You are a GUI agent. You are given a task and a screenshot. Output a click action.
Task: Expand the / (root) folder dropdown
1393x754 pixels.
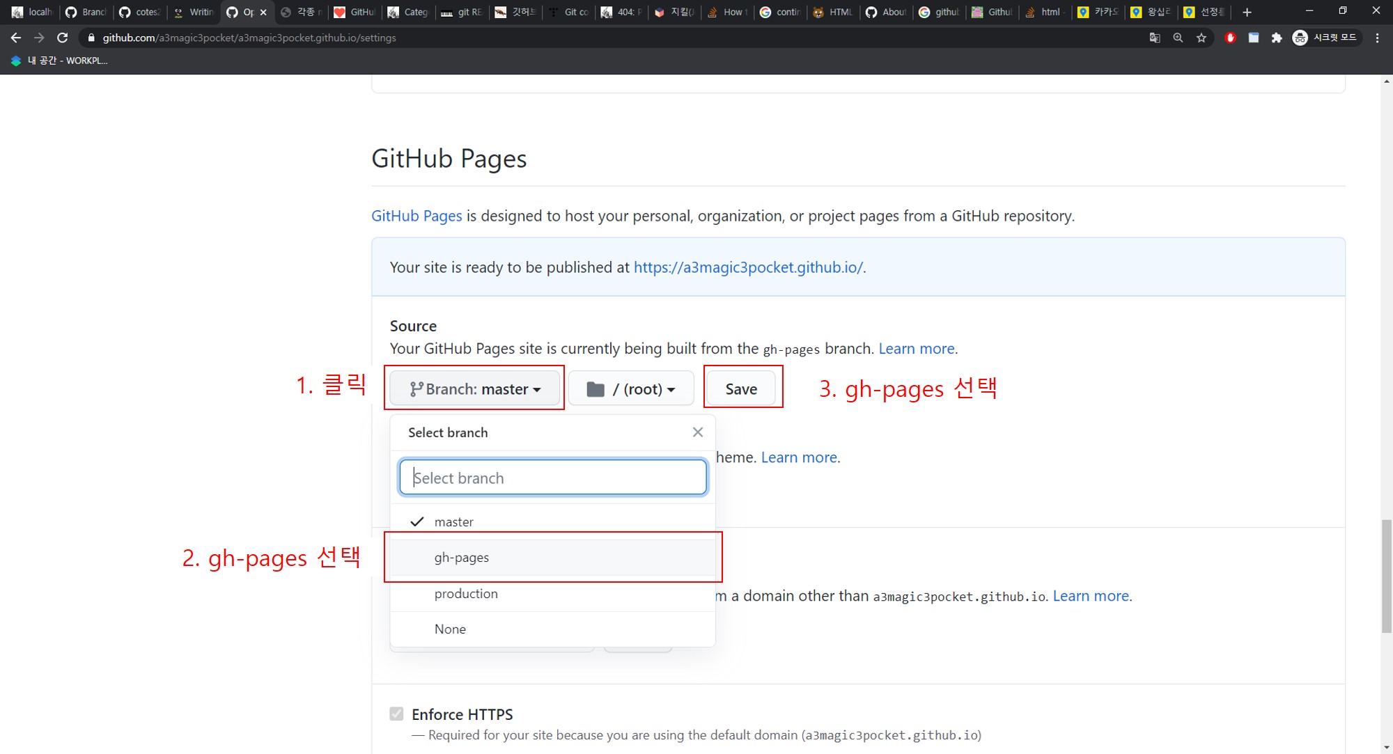[x=631, y=388]
